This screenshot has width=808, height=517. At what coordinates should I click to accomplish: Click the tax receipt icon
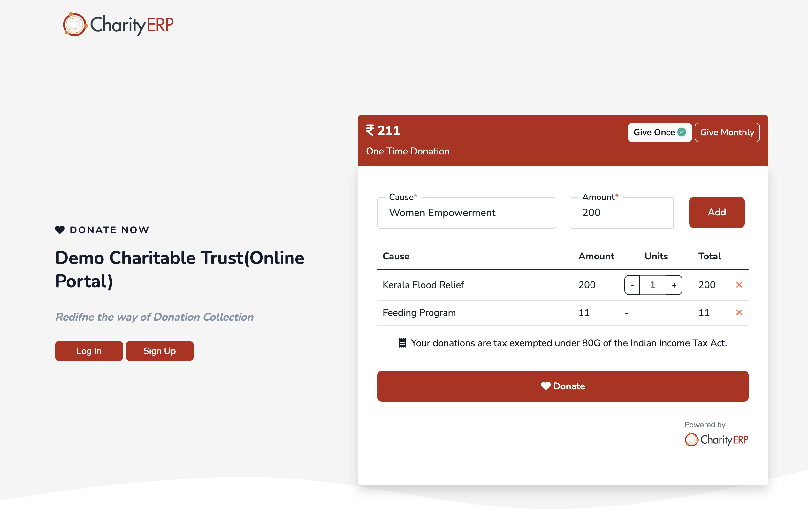click(x=402, y=343)
